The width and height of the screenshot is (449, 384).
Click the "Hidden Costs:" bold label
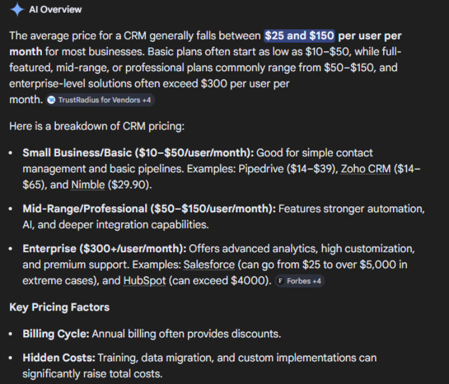pos(59,357)
